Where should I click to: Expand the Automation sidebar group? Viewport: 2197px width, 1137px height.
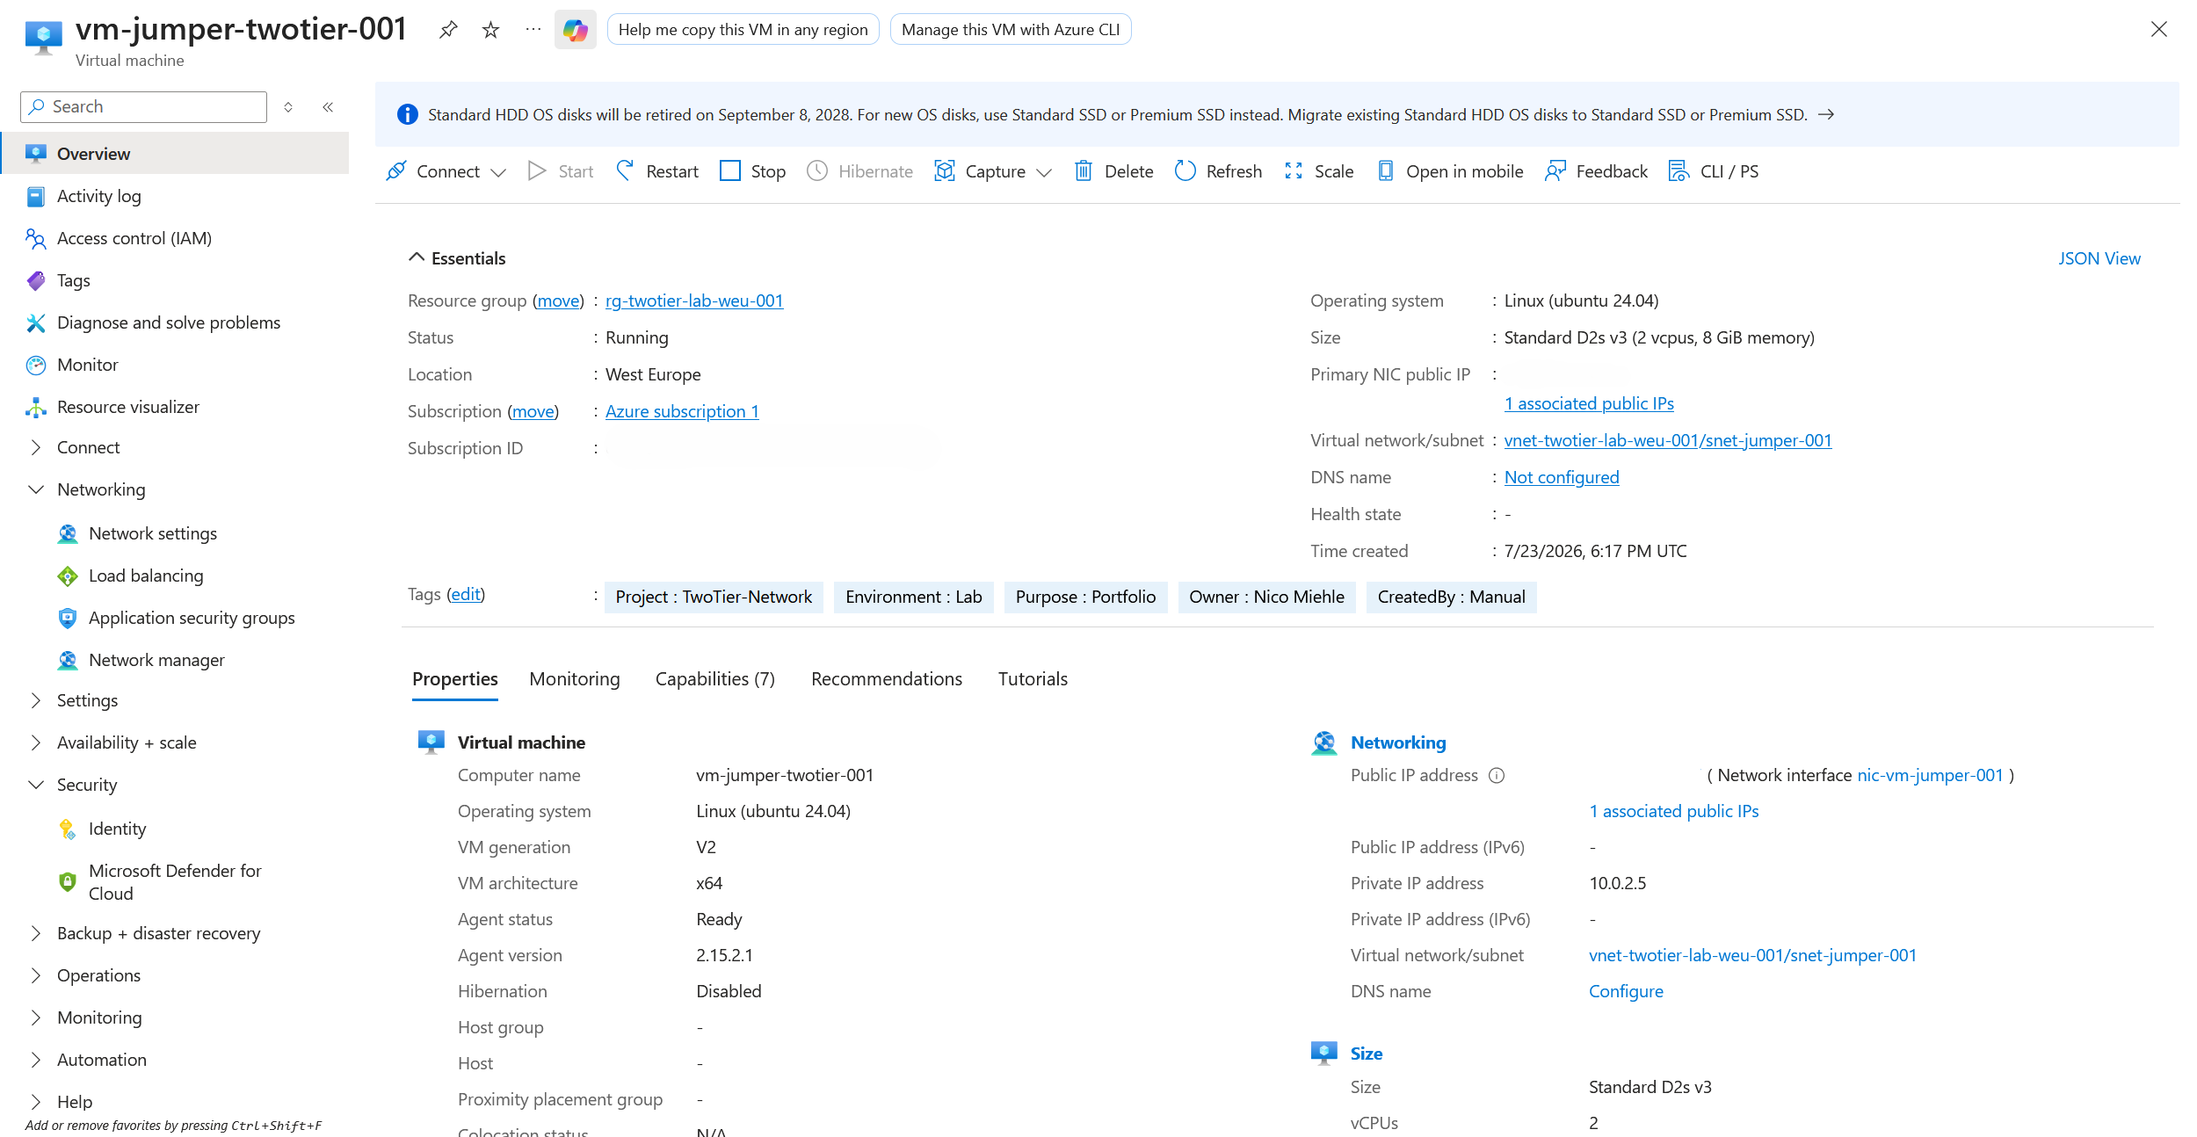coord(36,1060)
